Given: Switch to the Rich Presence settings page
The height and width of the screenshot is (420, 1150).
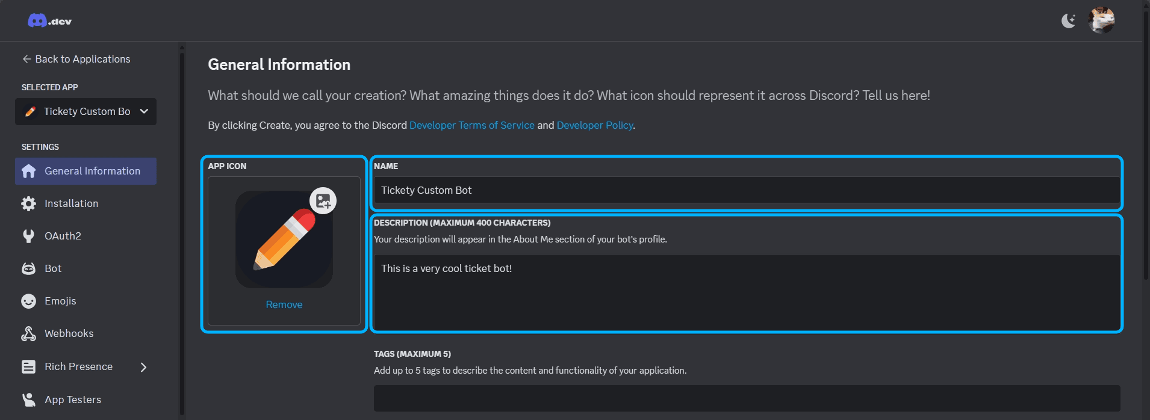Looking at the screenshot, I should pyautogui.click(x=78, y=366).
